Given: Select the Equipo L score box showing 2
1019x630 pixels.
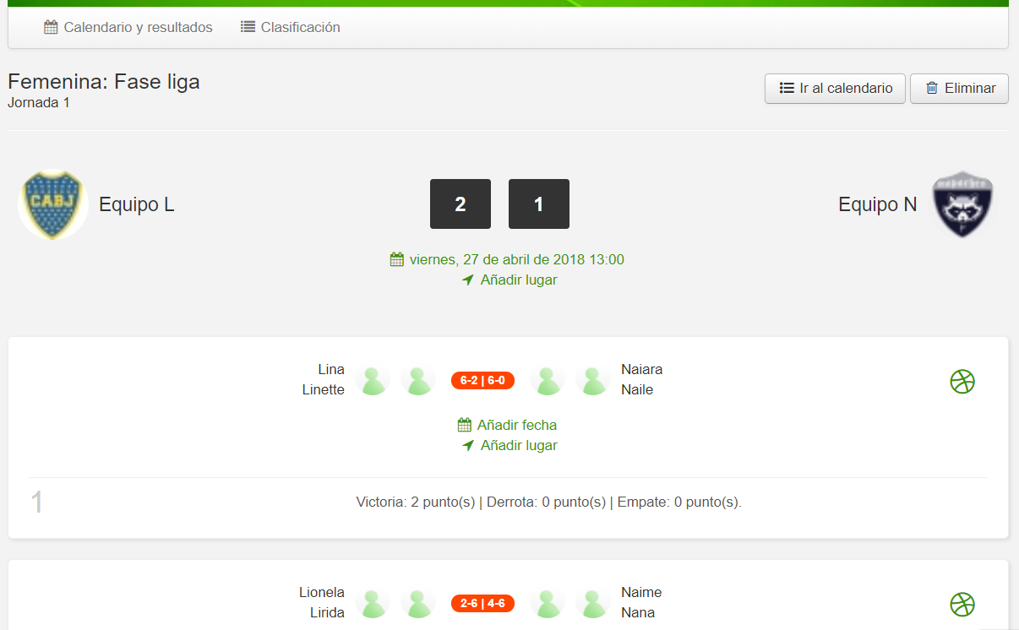Looking at the screenshot, I should tap(460, 204).
